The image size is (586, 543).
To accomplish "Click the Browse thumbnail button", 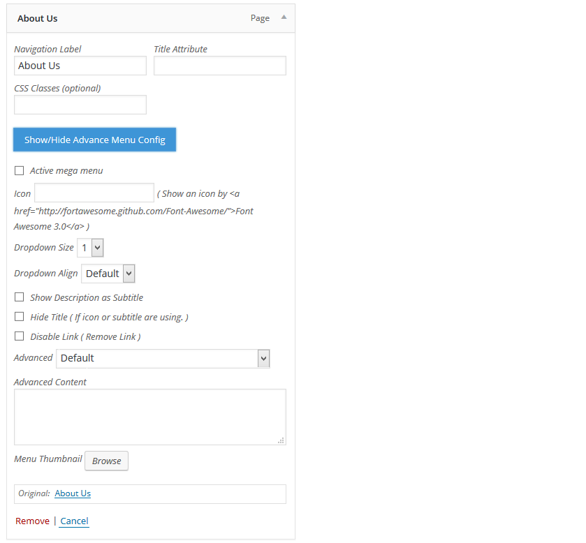I will click(106, 461).
